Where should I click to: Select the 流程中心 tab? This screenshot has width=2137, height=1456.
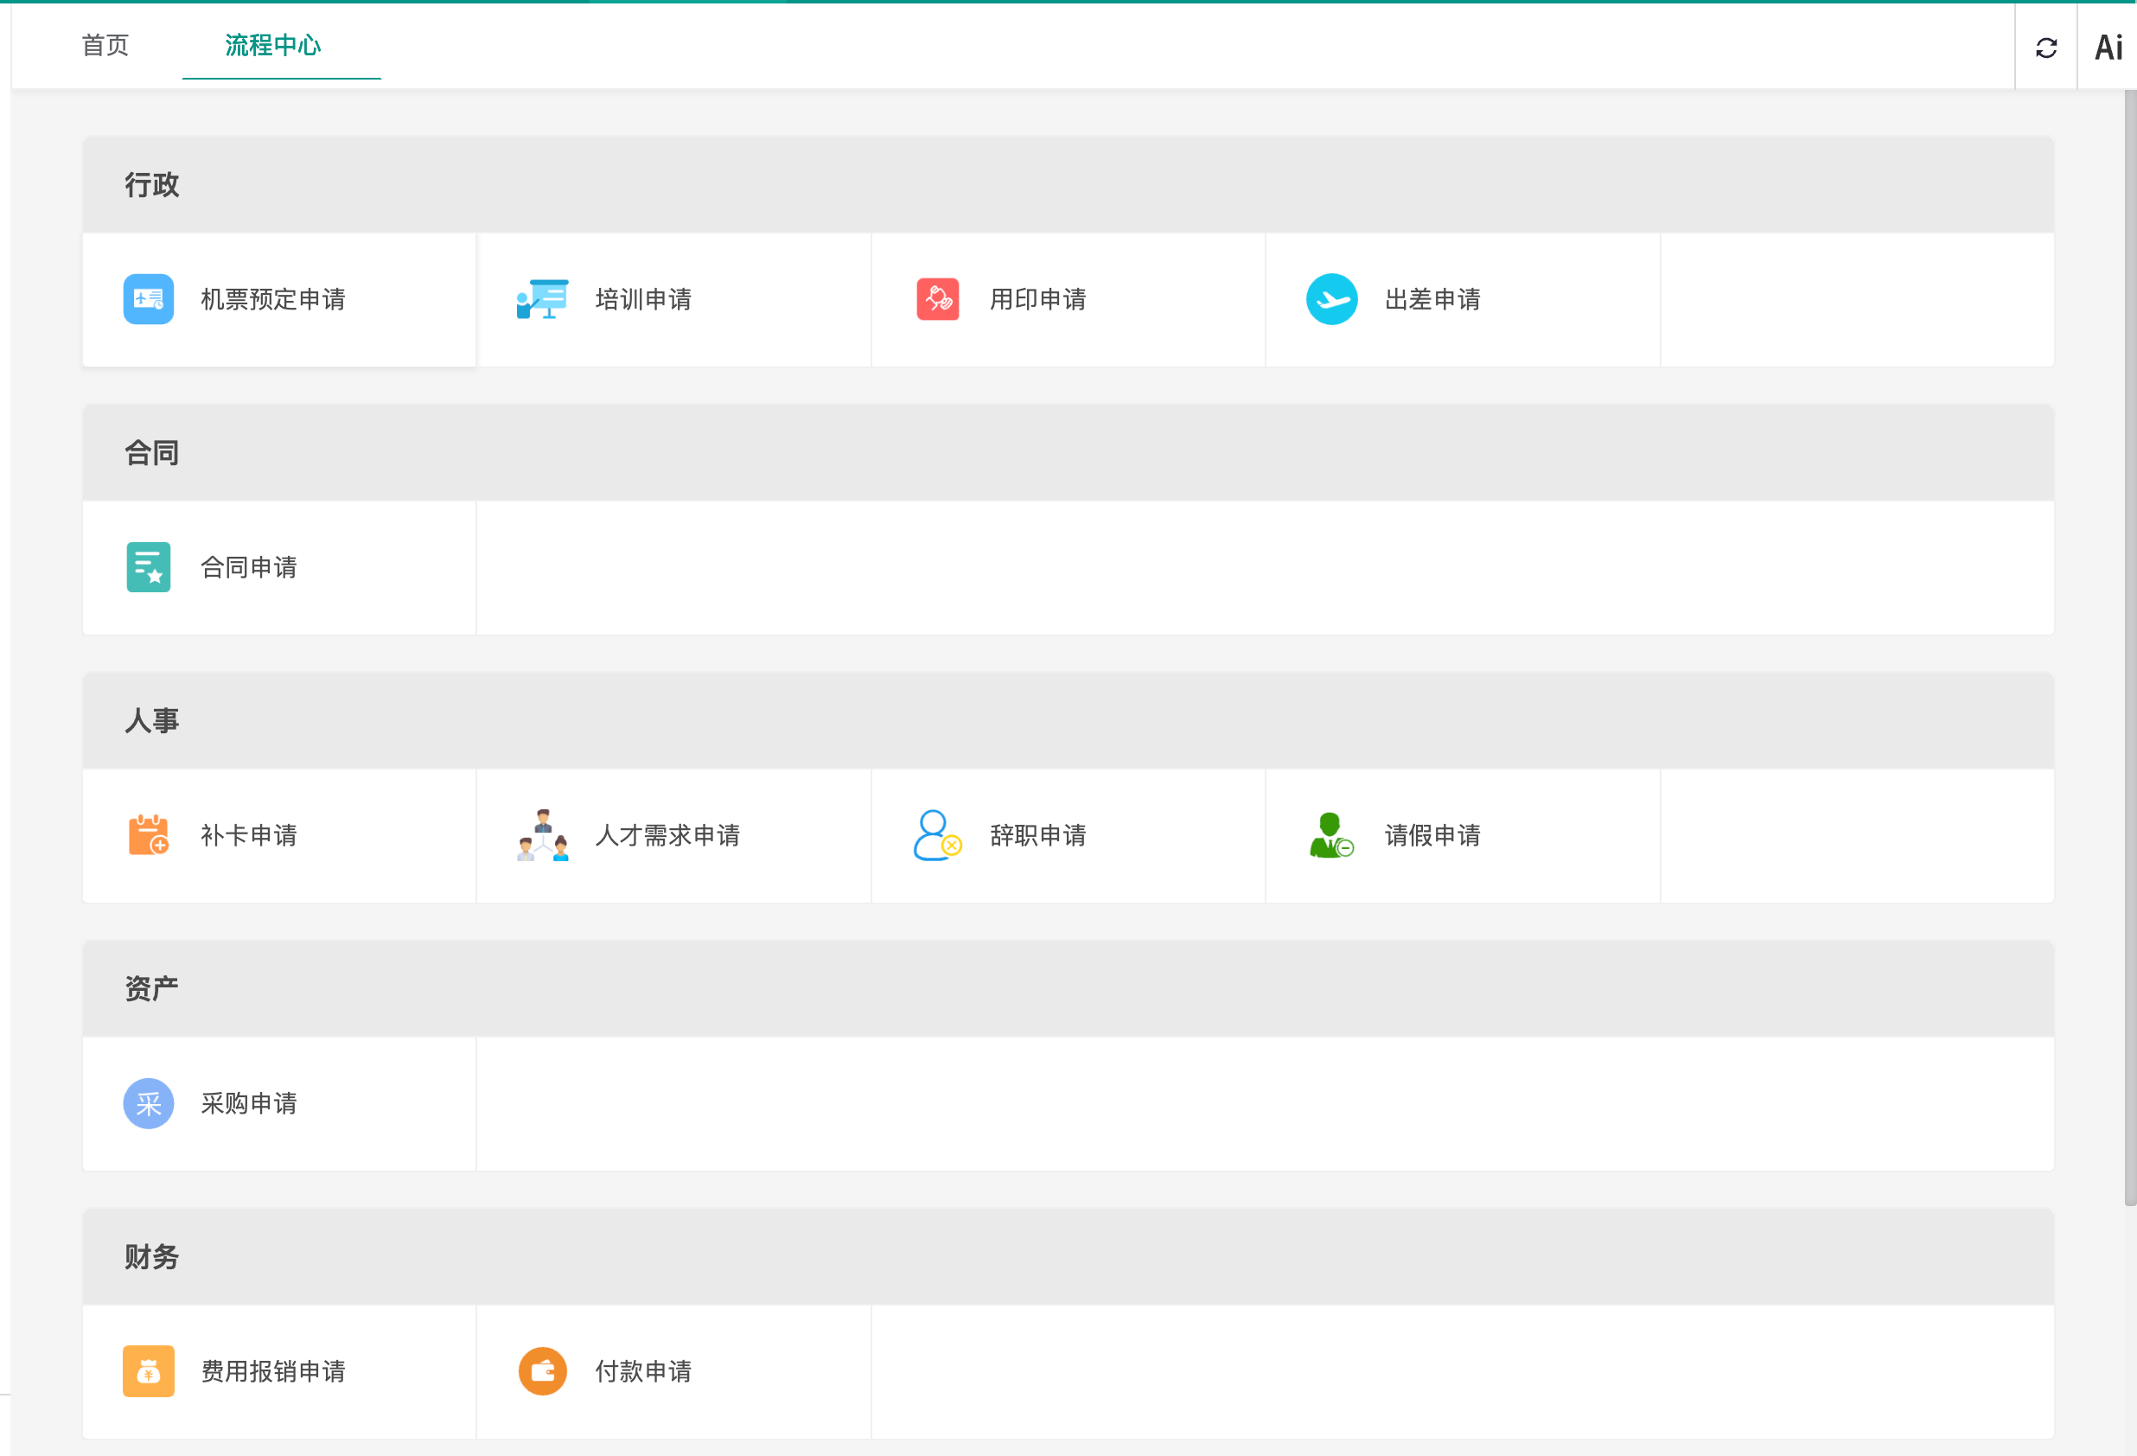tap(272, 45)
